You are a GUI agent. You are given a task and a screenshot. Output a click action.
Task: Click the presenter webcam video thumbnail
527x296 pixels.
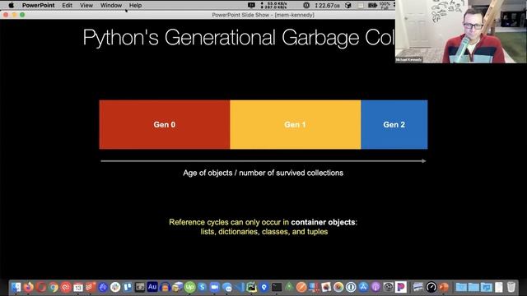(461, 31)
